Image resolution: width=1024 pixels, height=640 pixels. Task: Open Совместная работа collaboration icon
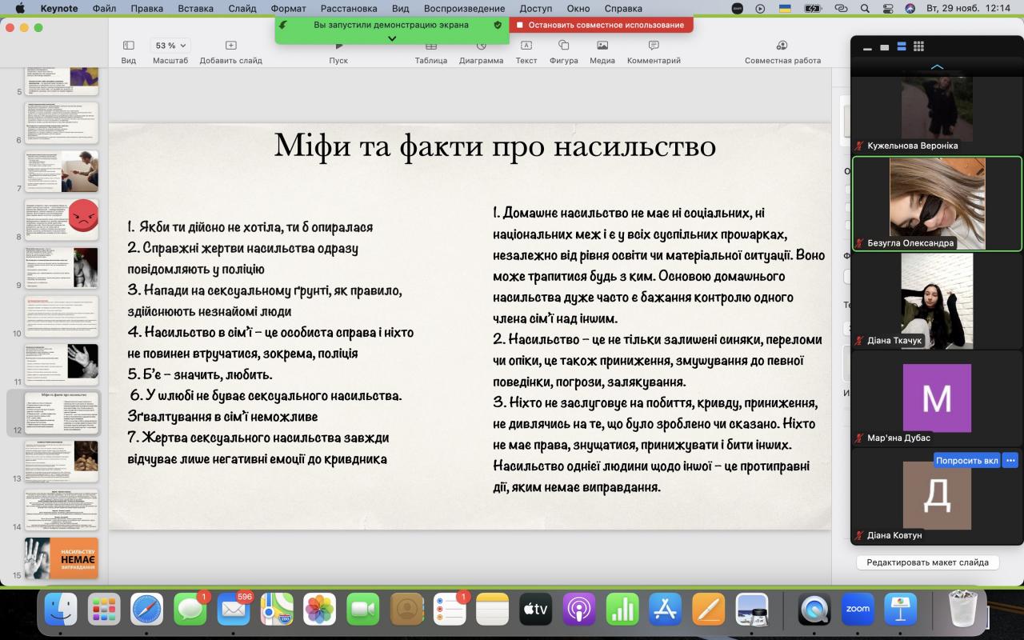click(782, 46)
